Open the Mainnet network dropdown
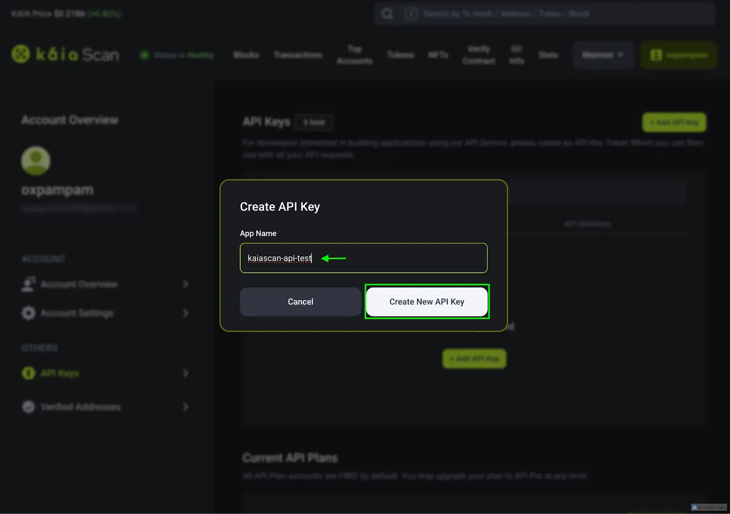 603,55
